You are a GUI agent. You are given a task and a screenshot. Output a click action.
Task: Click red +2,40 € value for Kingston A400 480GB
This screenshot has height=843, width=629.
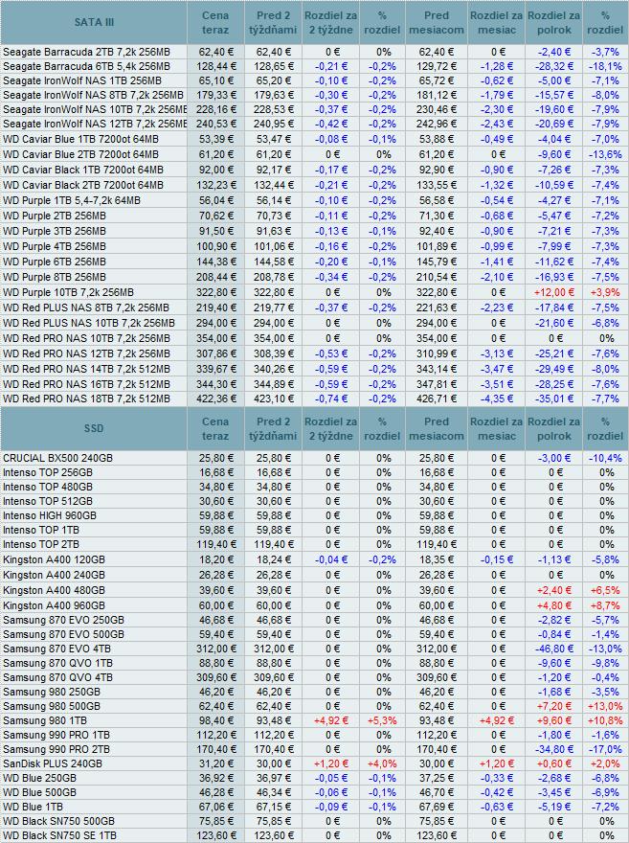(554, 591)
